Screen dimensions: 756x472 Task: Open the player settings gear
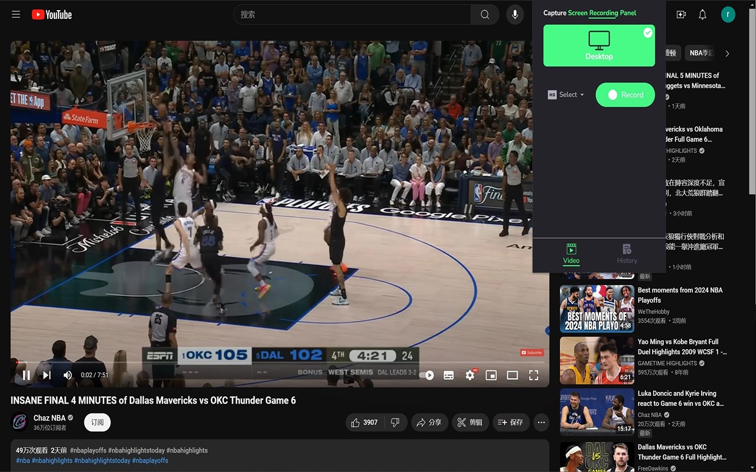coord(470,375)
